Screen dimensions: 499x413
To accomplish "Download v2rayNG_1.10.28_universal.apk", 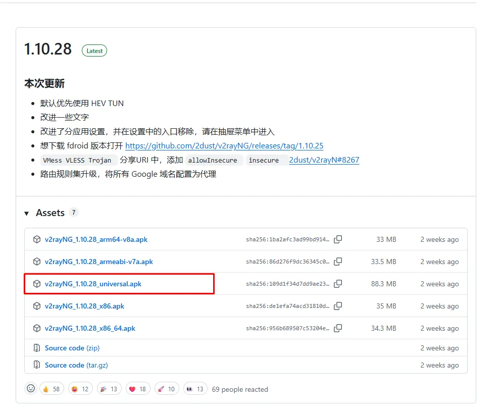I will point(93,284).
